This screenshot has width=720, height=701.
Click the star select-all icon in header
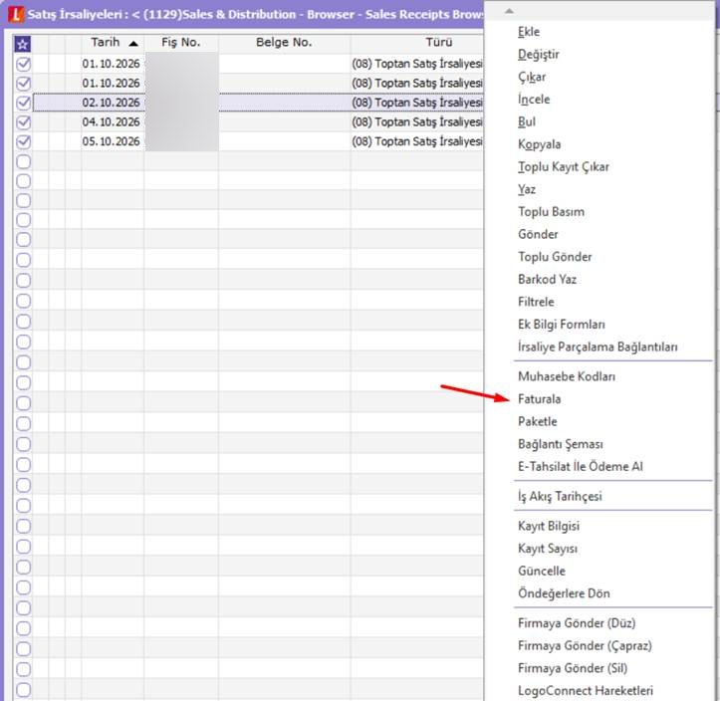pos(23,44)
